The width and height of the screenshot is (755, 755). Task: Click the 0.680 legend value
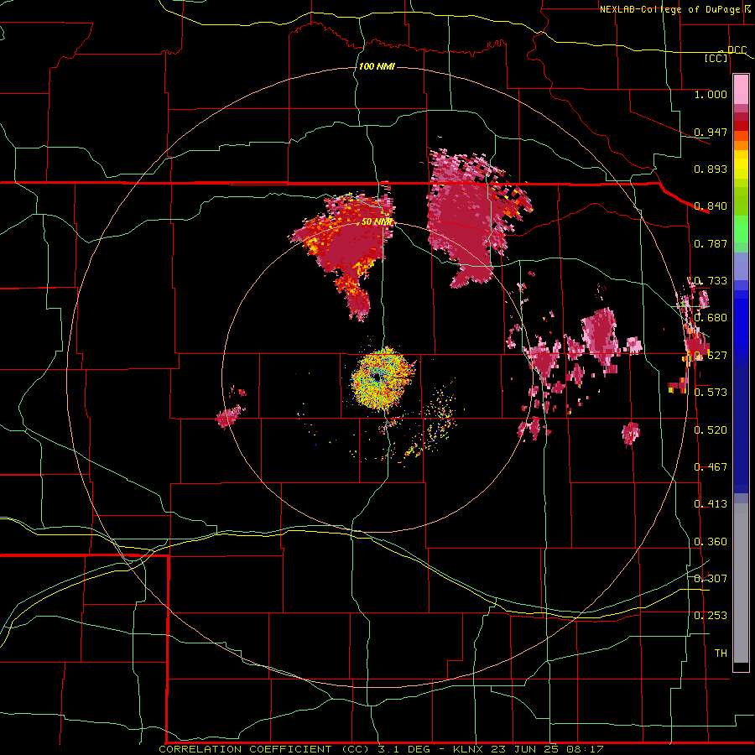[711, 318]
